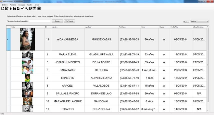
Task: Click the Ver Todos button
Action: coord(69,21)
